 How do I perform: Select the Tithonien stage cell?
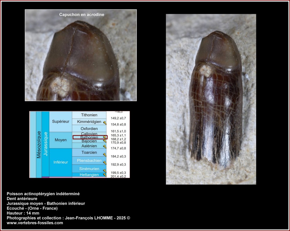tap(89, 115)
